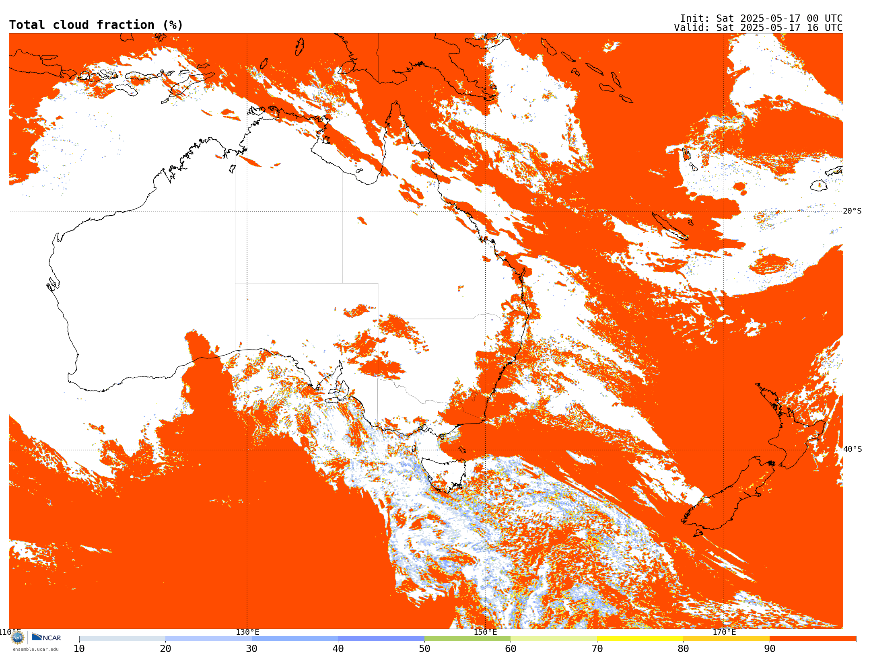Click New Zealand's North Island on the map
Screen dimensions: 869x654
791,426
